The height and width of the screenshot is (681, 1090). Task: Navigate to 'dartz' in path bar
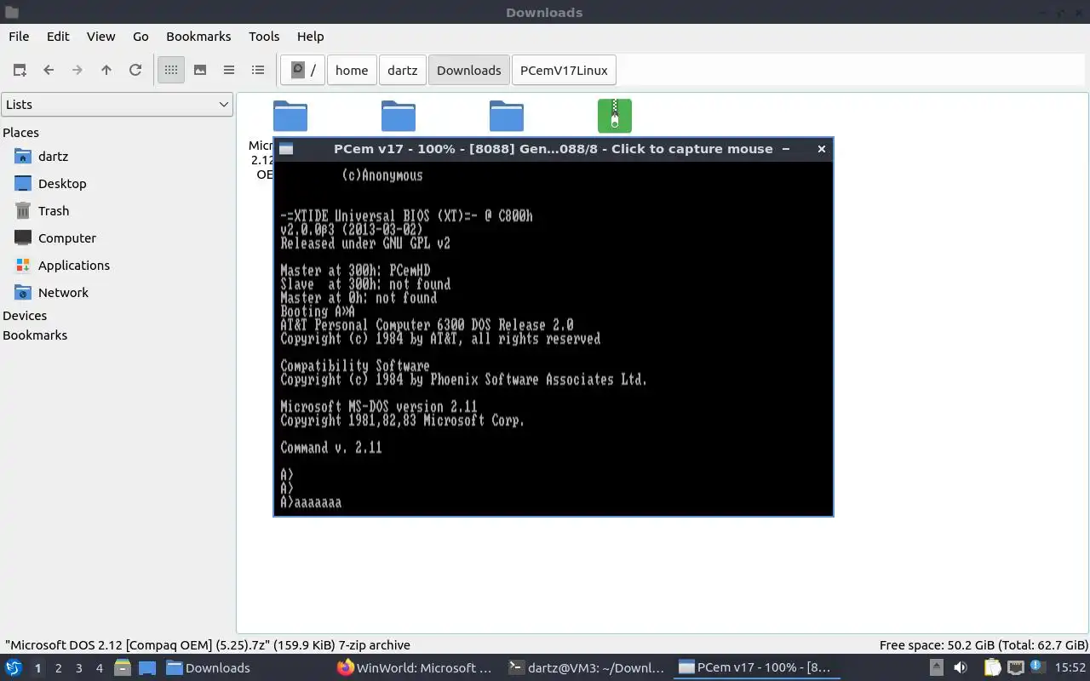402,70
